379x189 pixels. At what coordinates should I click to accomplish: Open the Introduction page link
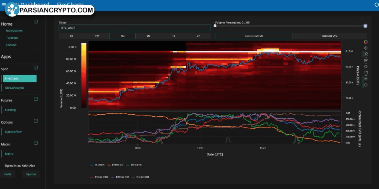coord(14,30)
